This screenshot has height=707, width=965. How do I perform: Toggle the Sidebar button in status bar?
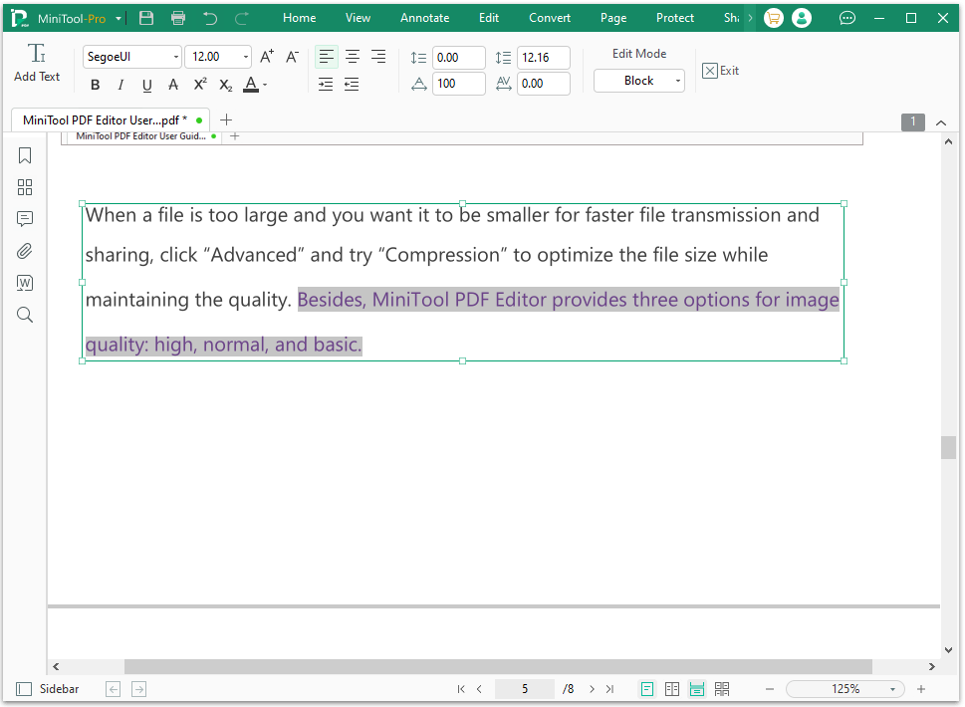pyautogui.click(x=48, y=689)
